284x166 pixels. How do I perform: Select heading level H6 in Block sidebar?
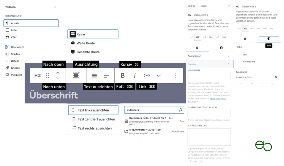point(224,37)
